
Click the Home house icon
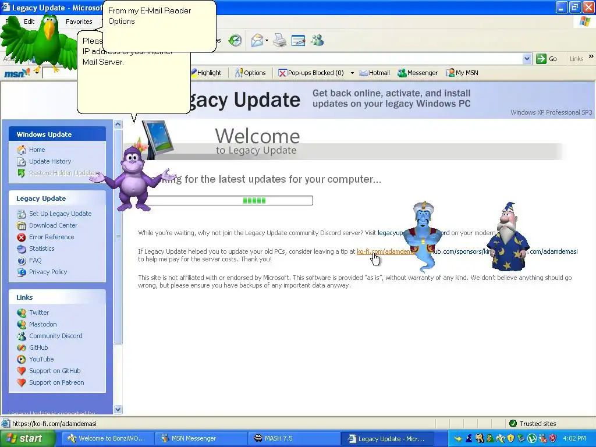coord(22,150)
